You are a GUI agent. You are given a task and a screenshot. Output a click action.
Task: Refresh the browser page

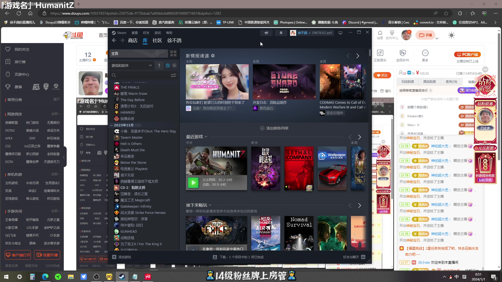(x=19, y=13)
